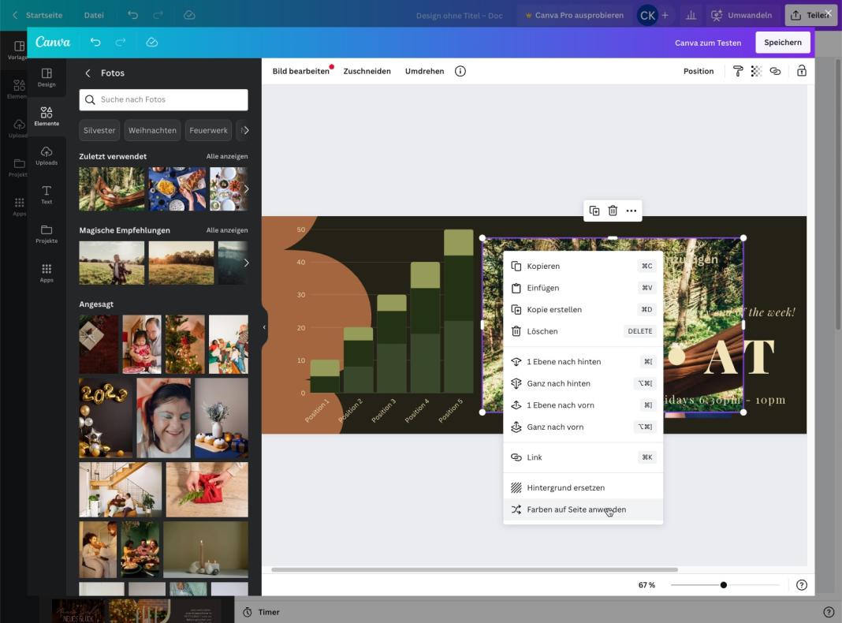This screenshot has height=623, width=842.
Task: Open the image info icon
Action: (x=460, y=71)
